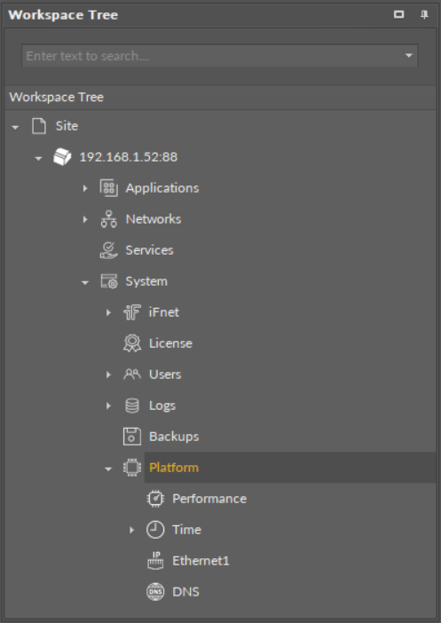The width and height of the screenshot is (441, 623).
Task: Click the Ethernet1 IP port icon
Action: (155, 561)
